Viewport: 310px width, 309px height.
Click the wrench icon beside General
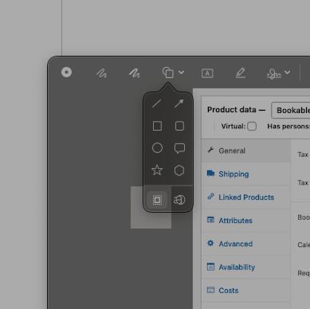pos(210,150)
